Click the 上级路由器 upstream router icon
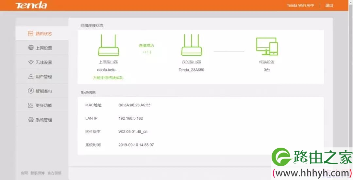This screenshot has width=353, height=180. (108, 45)
